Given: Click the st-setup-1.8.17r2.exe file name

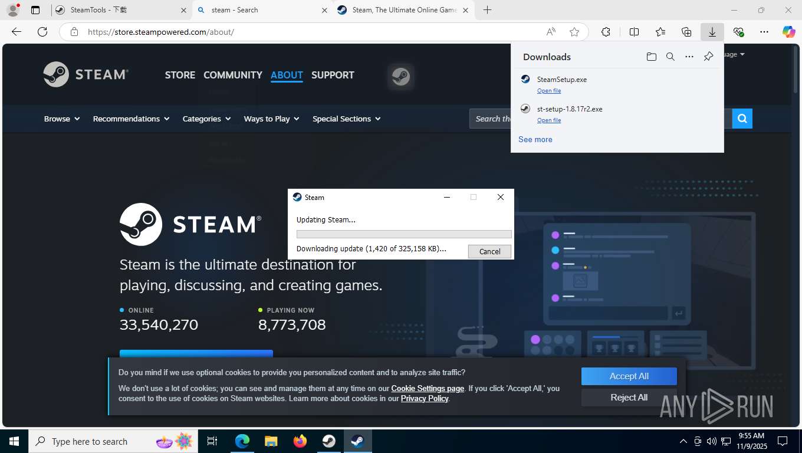Looking at the screenshot, I should click(570, 109).
